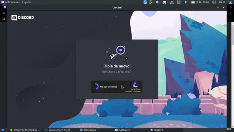
Task: Click the show-desktop icon in the bottom-left corner
Action: (x=3, y=130)
